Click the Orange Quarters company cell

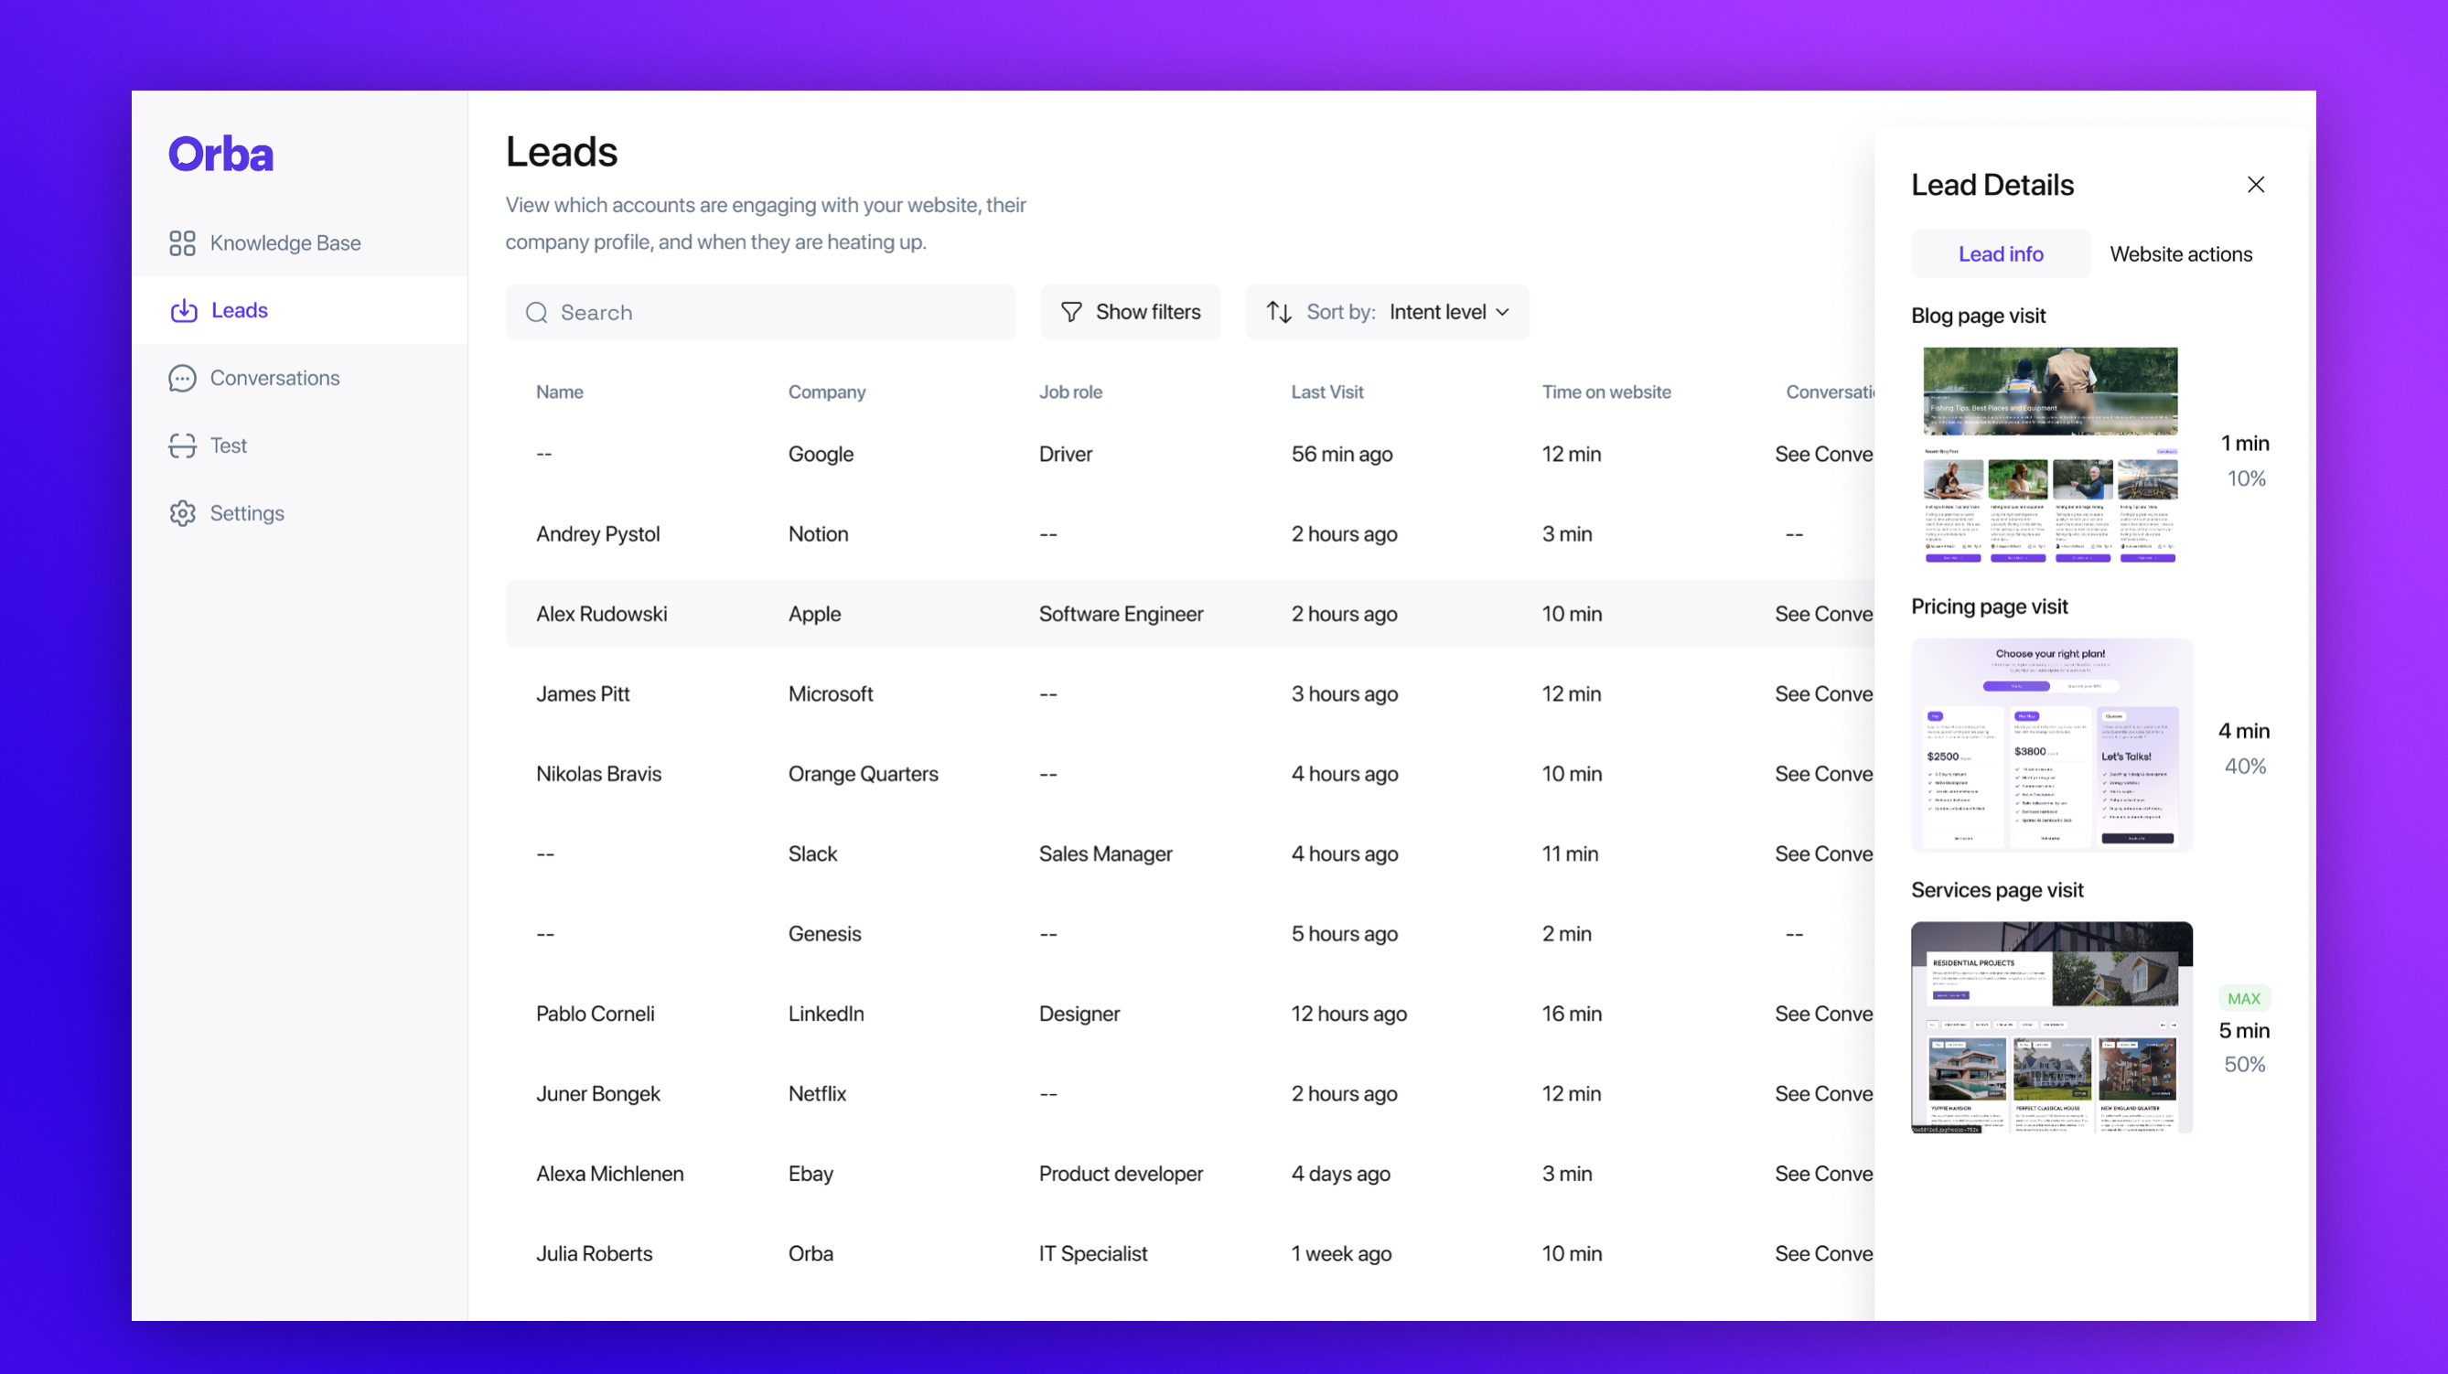(863, 774)
